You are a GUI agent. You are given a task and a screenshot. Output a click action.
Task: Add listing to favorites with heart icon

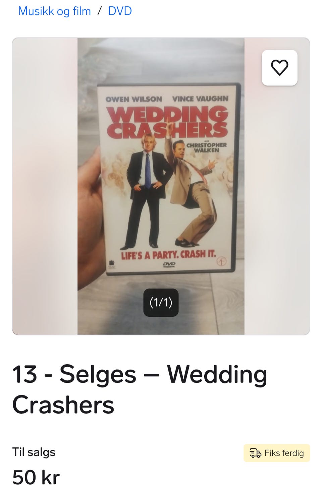pos(279,68)
